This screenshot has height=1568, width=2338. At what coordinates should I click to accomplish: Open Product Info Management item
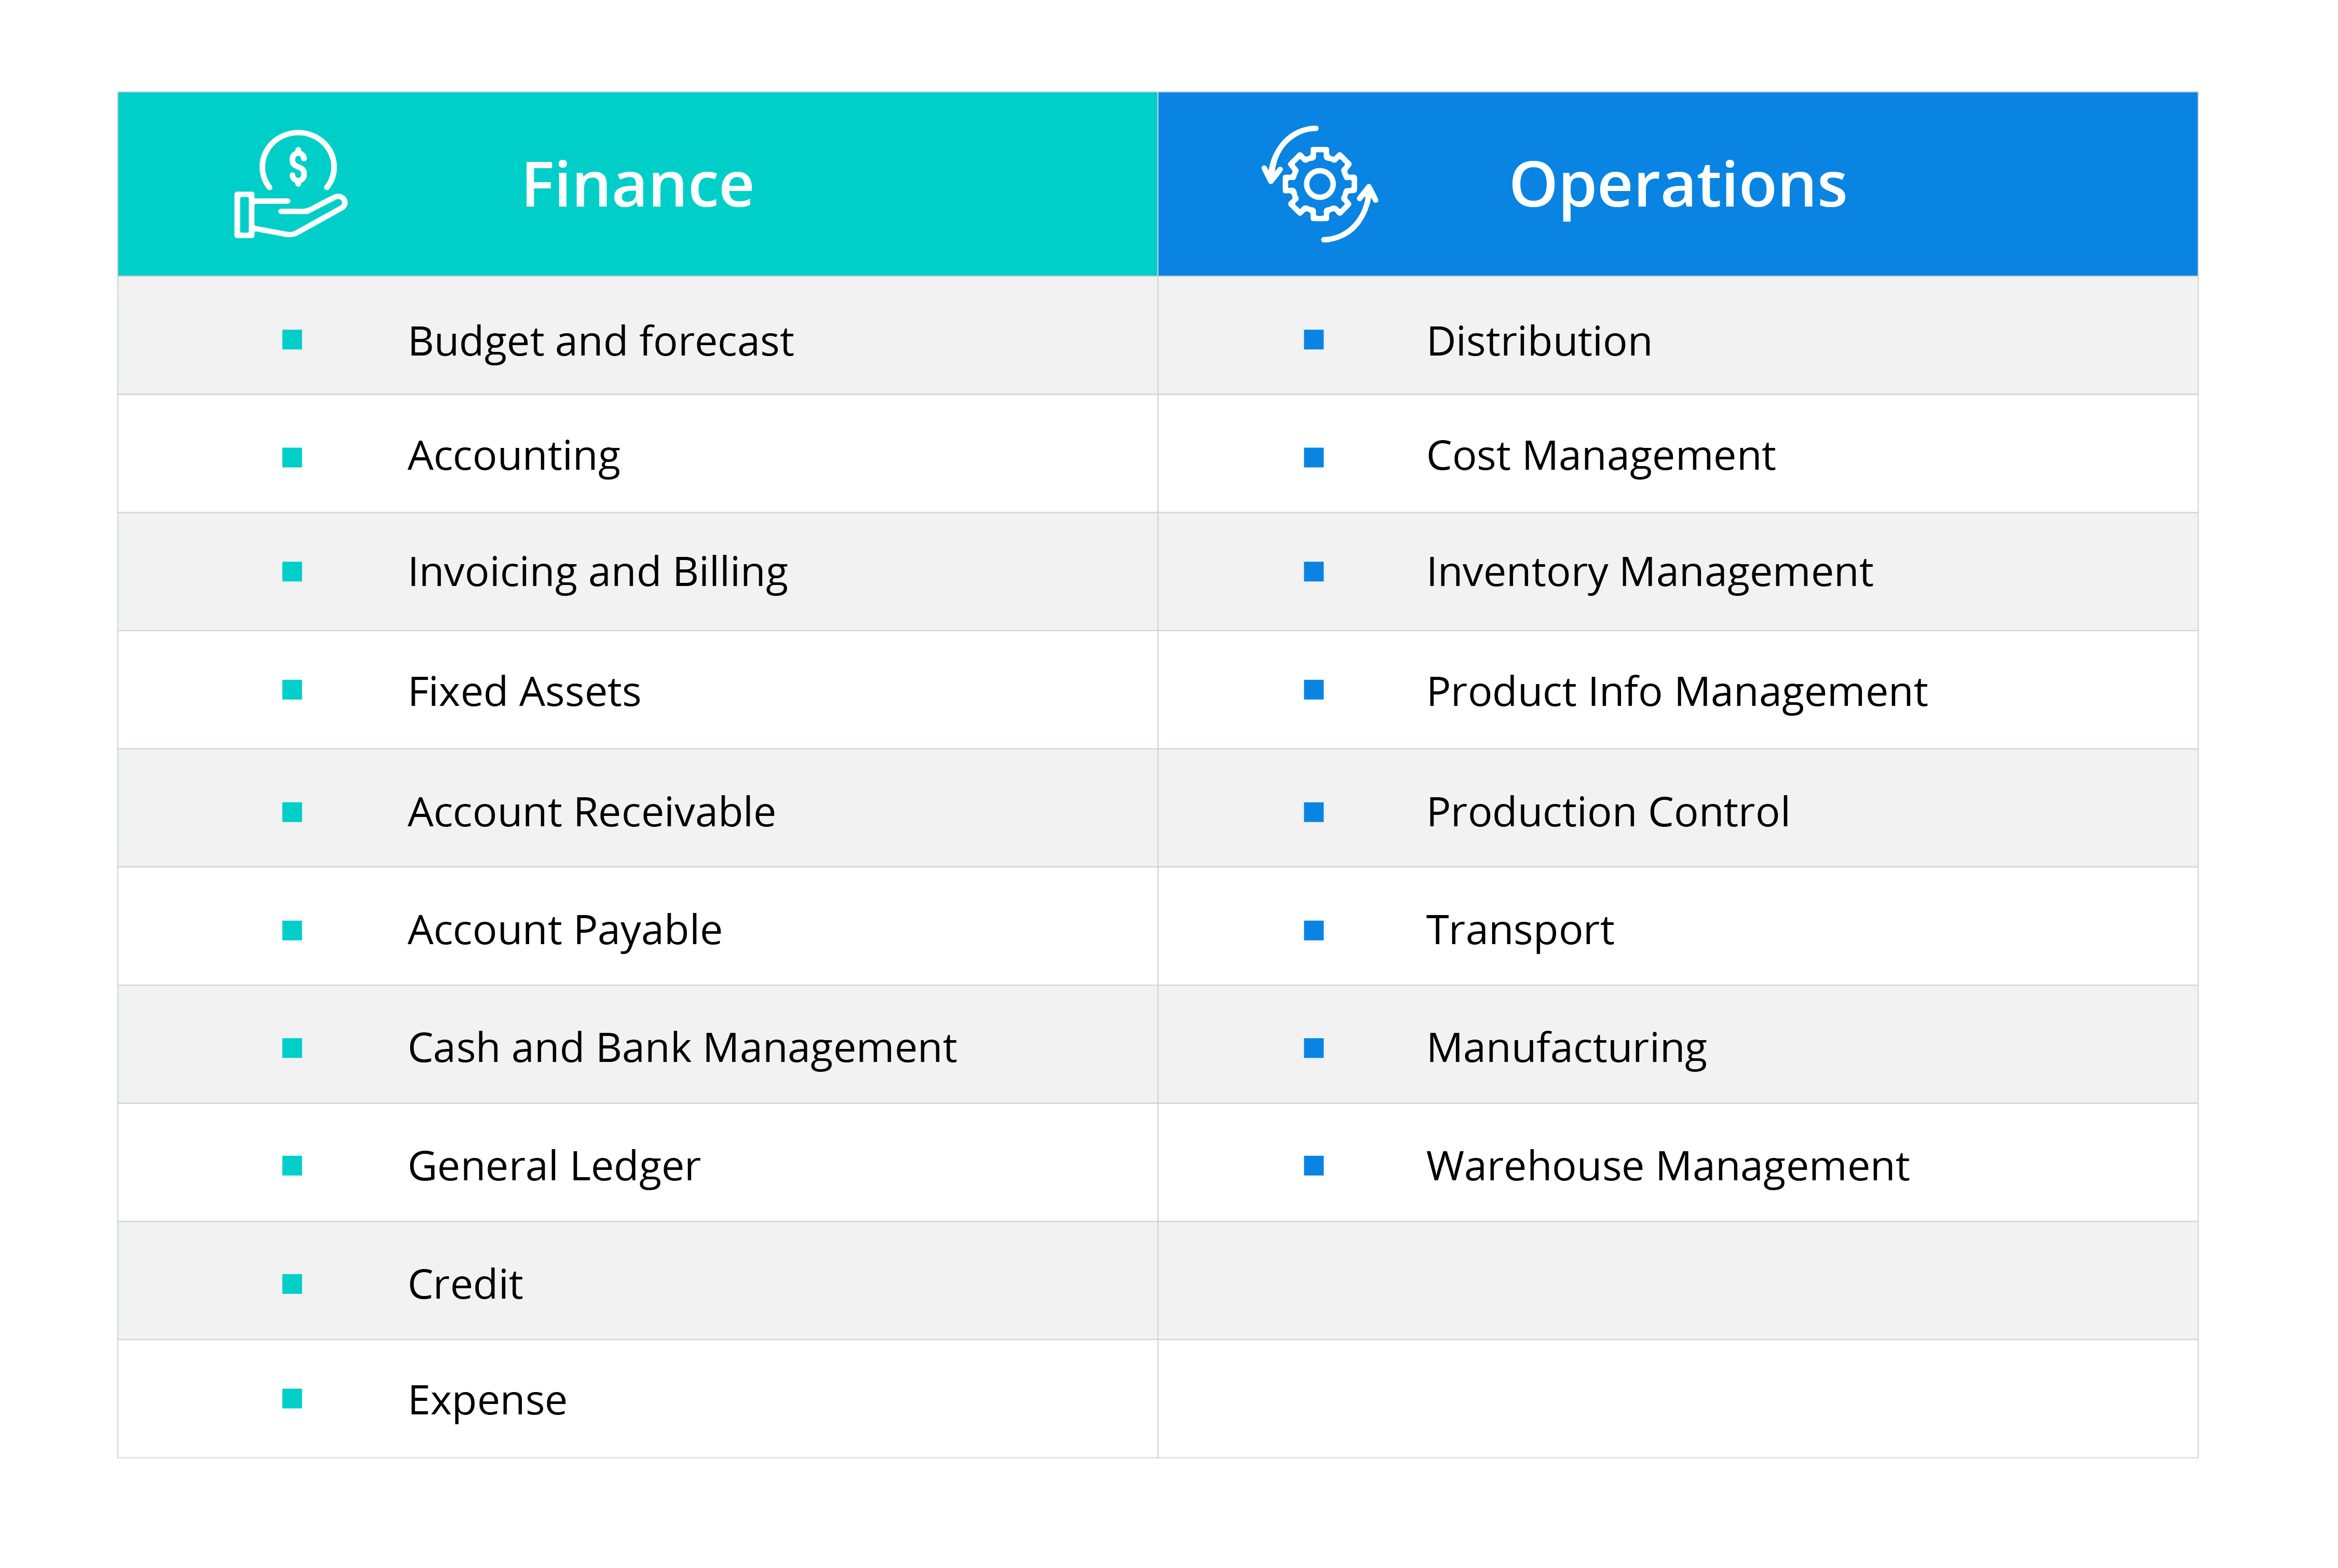(1677, 693)
